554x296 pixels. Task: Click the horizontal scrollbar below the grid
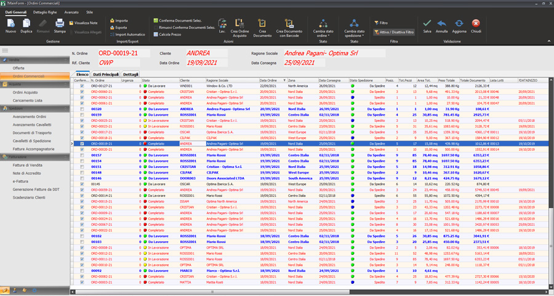tap(212, 292)
